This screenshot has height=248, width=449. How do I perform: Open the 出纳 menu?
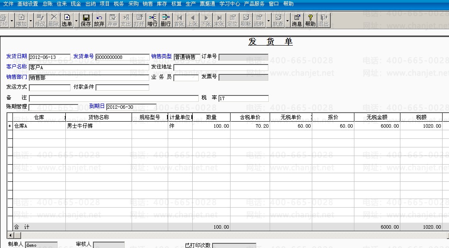click(x=90, y=4)
